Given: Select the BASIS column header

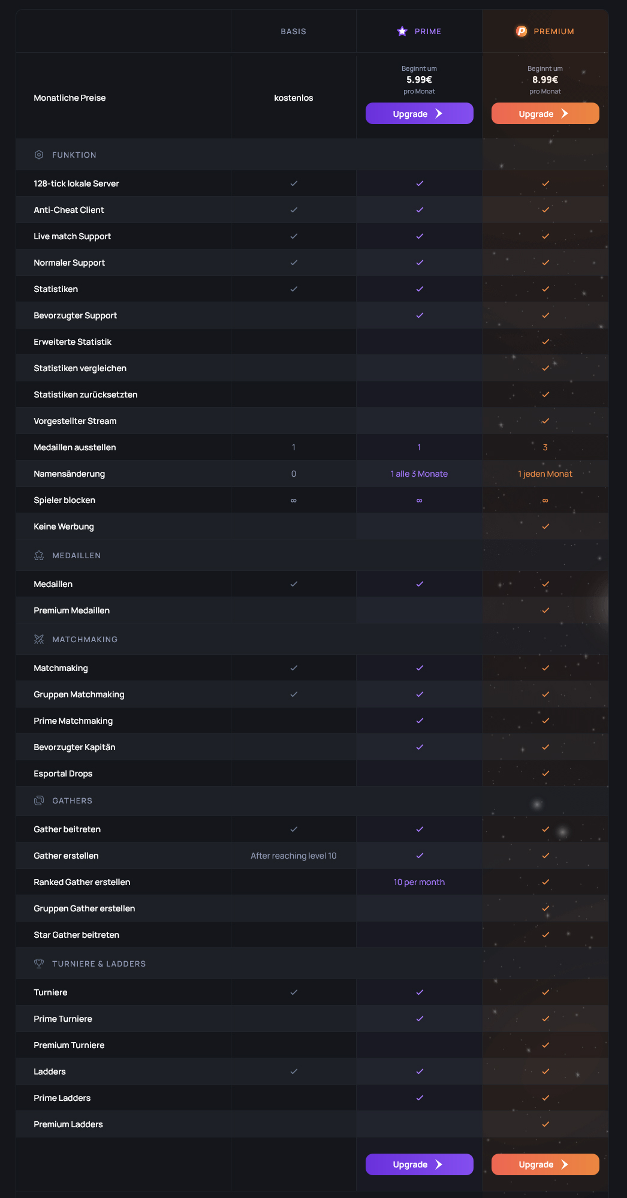Looking at the screenshot, I should tap(293, 31).
